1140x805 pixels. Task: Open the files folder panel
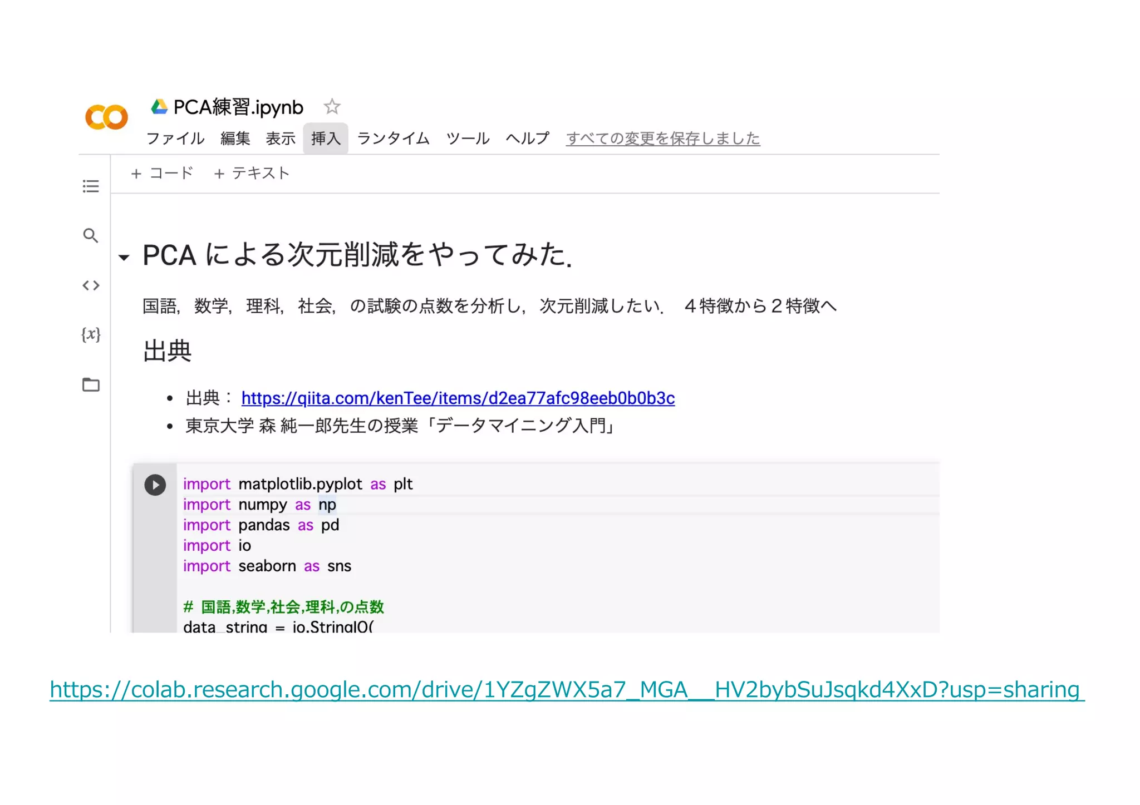point(91,384)
